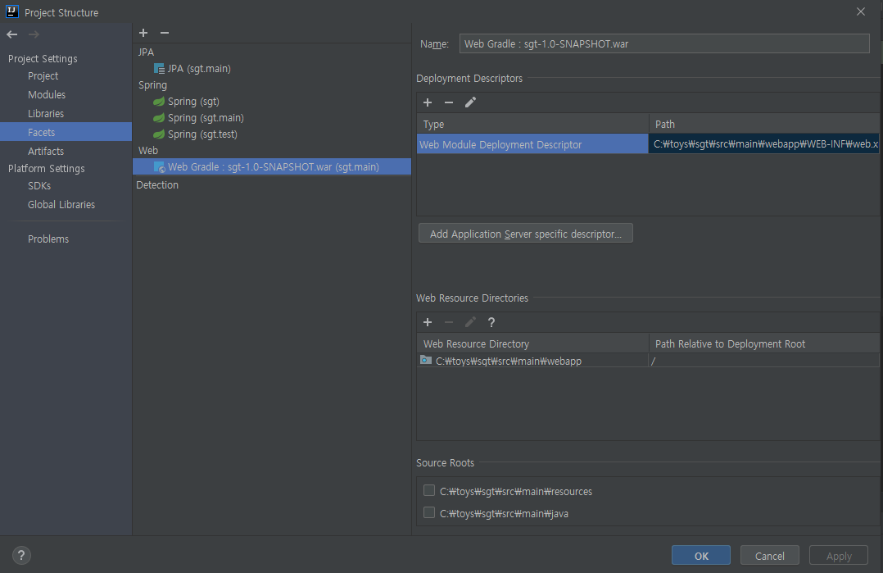Click the forward navigation arrow
This screenshot has height=573, width=883.
[34, 35]
